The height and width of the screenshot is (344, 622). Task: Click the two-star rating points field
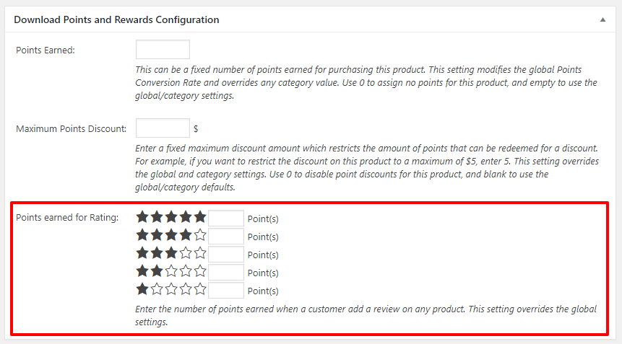[x=226, y=272]
